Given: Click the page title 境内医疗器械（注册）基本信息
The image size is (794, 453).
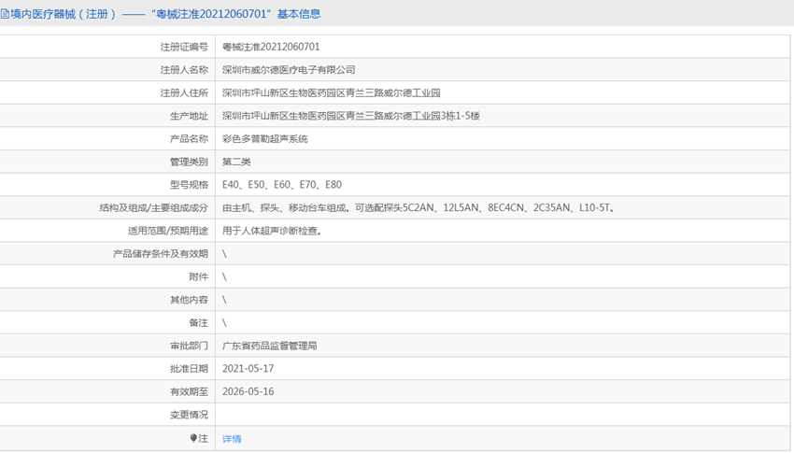Looking at the screenshot, I should [165, 14].
